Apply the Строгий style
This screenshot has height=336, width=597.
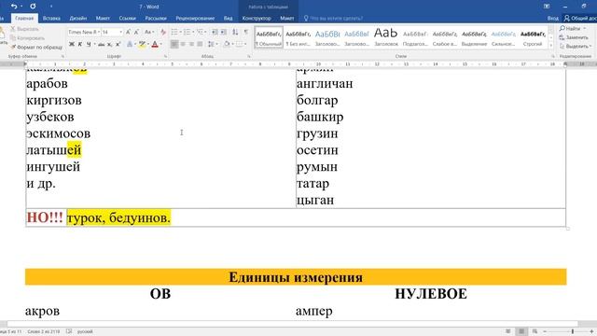coord(533,37)
